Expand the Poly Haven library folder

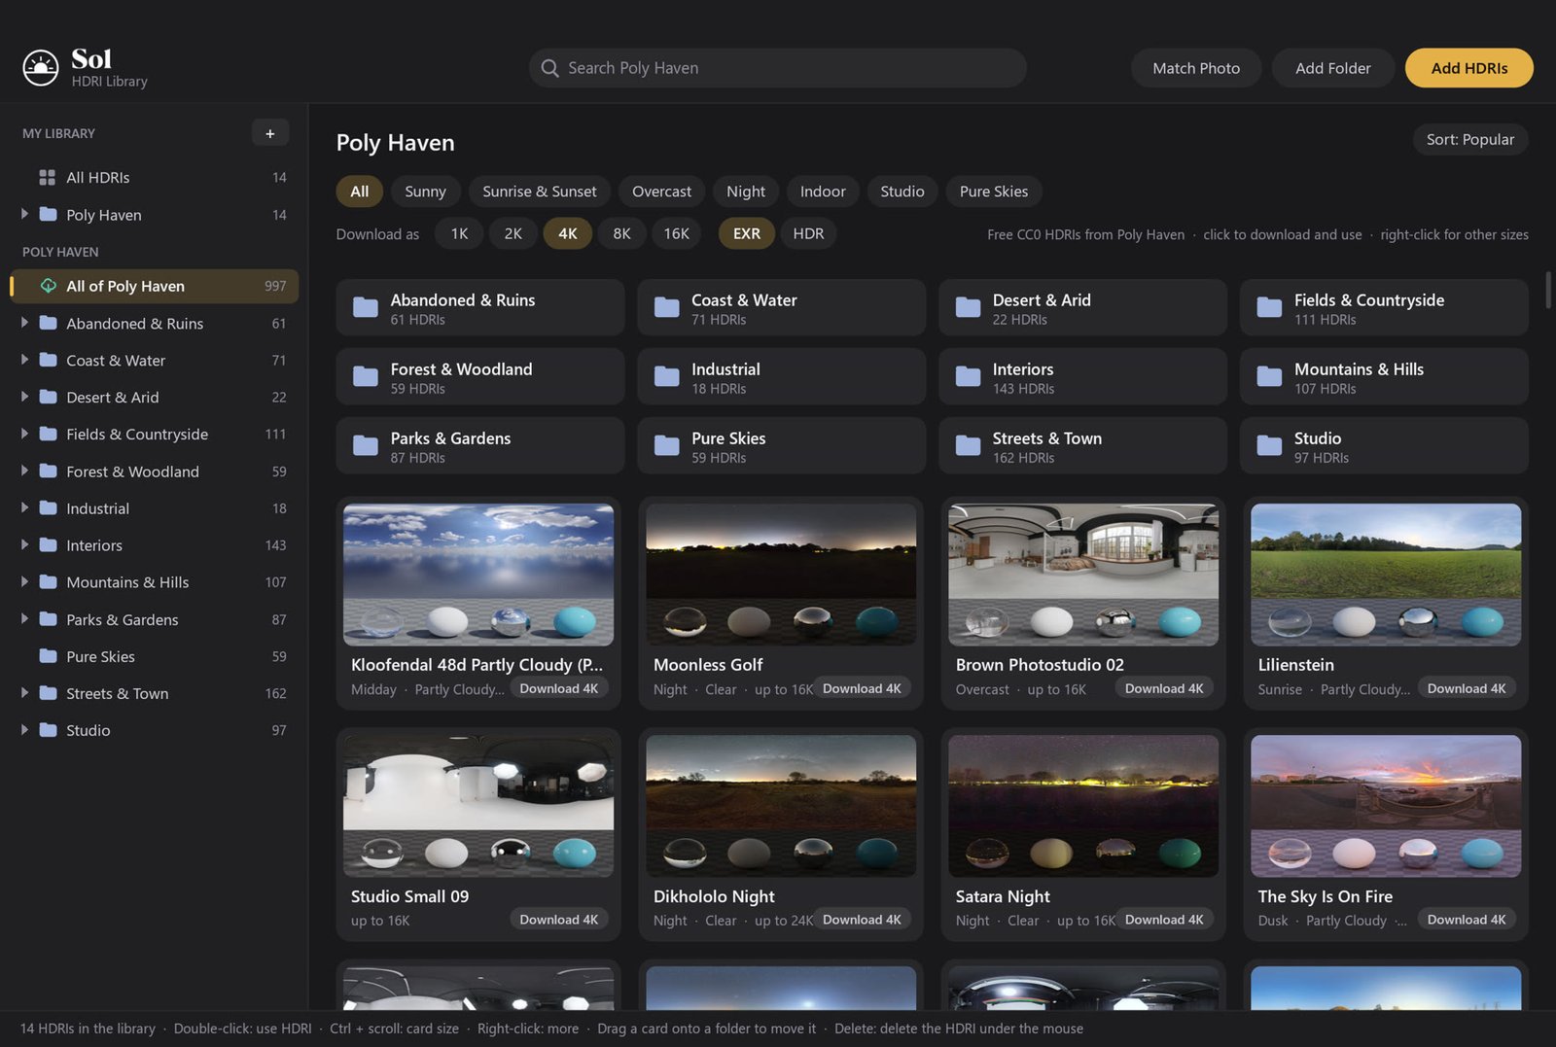tap(24, 214)
